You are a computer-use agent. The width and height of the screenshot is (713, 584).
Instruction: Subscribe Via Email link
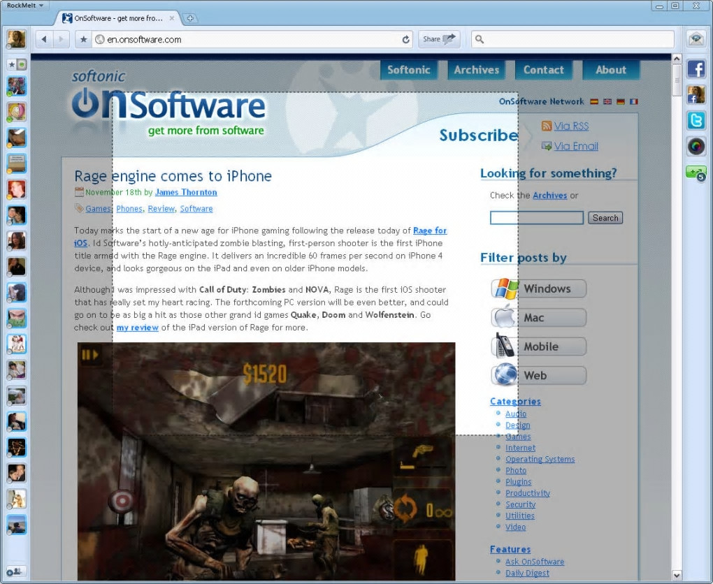pyautogui.click(x=576, y=146)
